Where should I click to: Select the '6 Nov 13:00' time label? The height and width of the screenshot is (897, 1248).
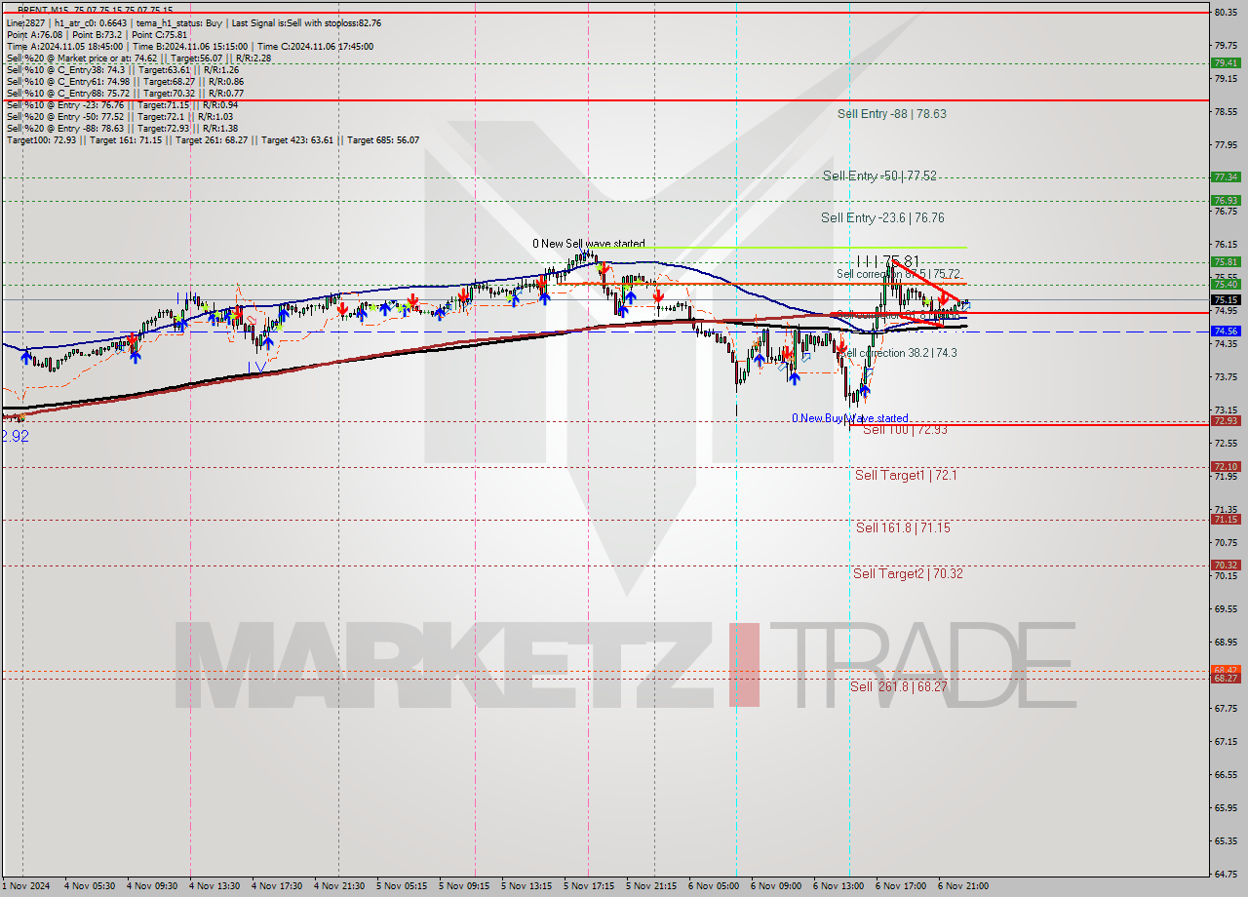(x=840, y=886)
